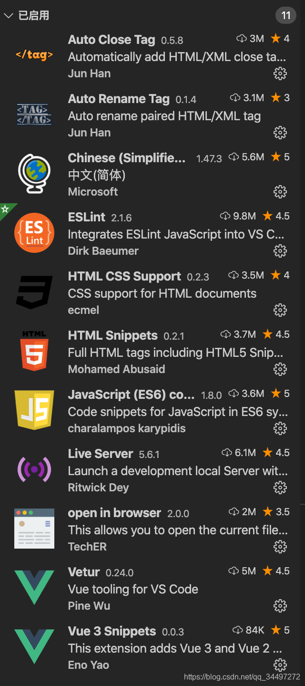Click the Live Server broadcast icon
Screen dimensions: 305x686
(x=34, y=469)
